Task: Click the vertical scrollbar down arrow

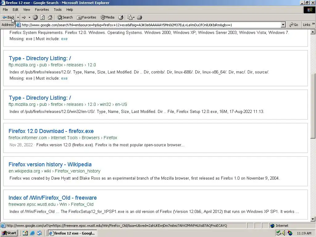Action: pyautogui.click(x=313, y=219)
